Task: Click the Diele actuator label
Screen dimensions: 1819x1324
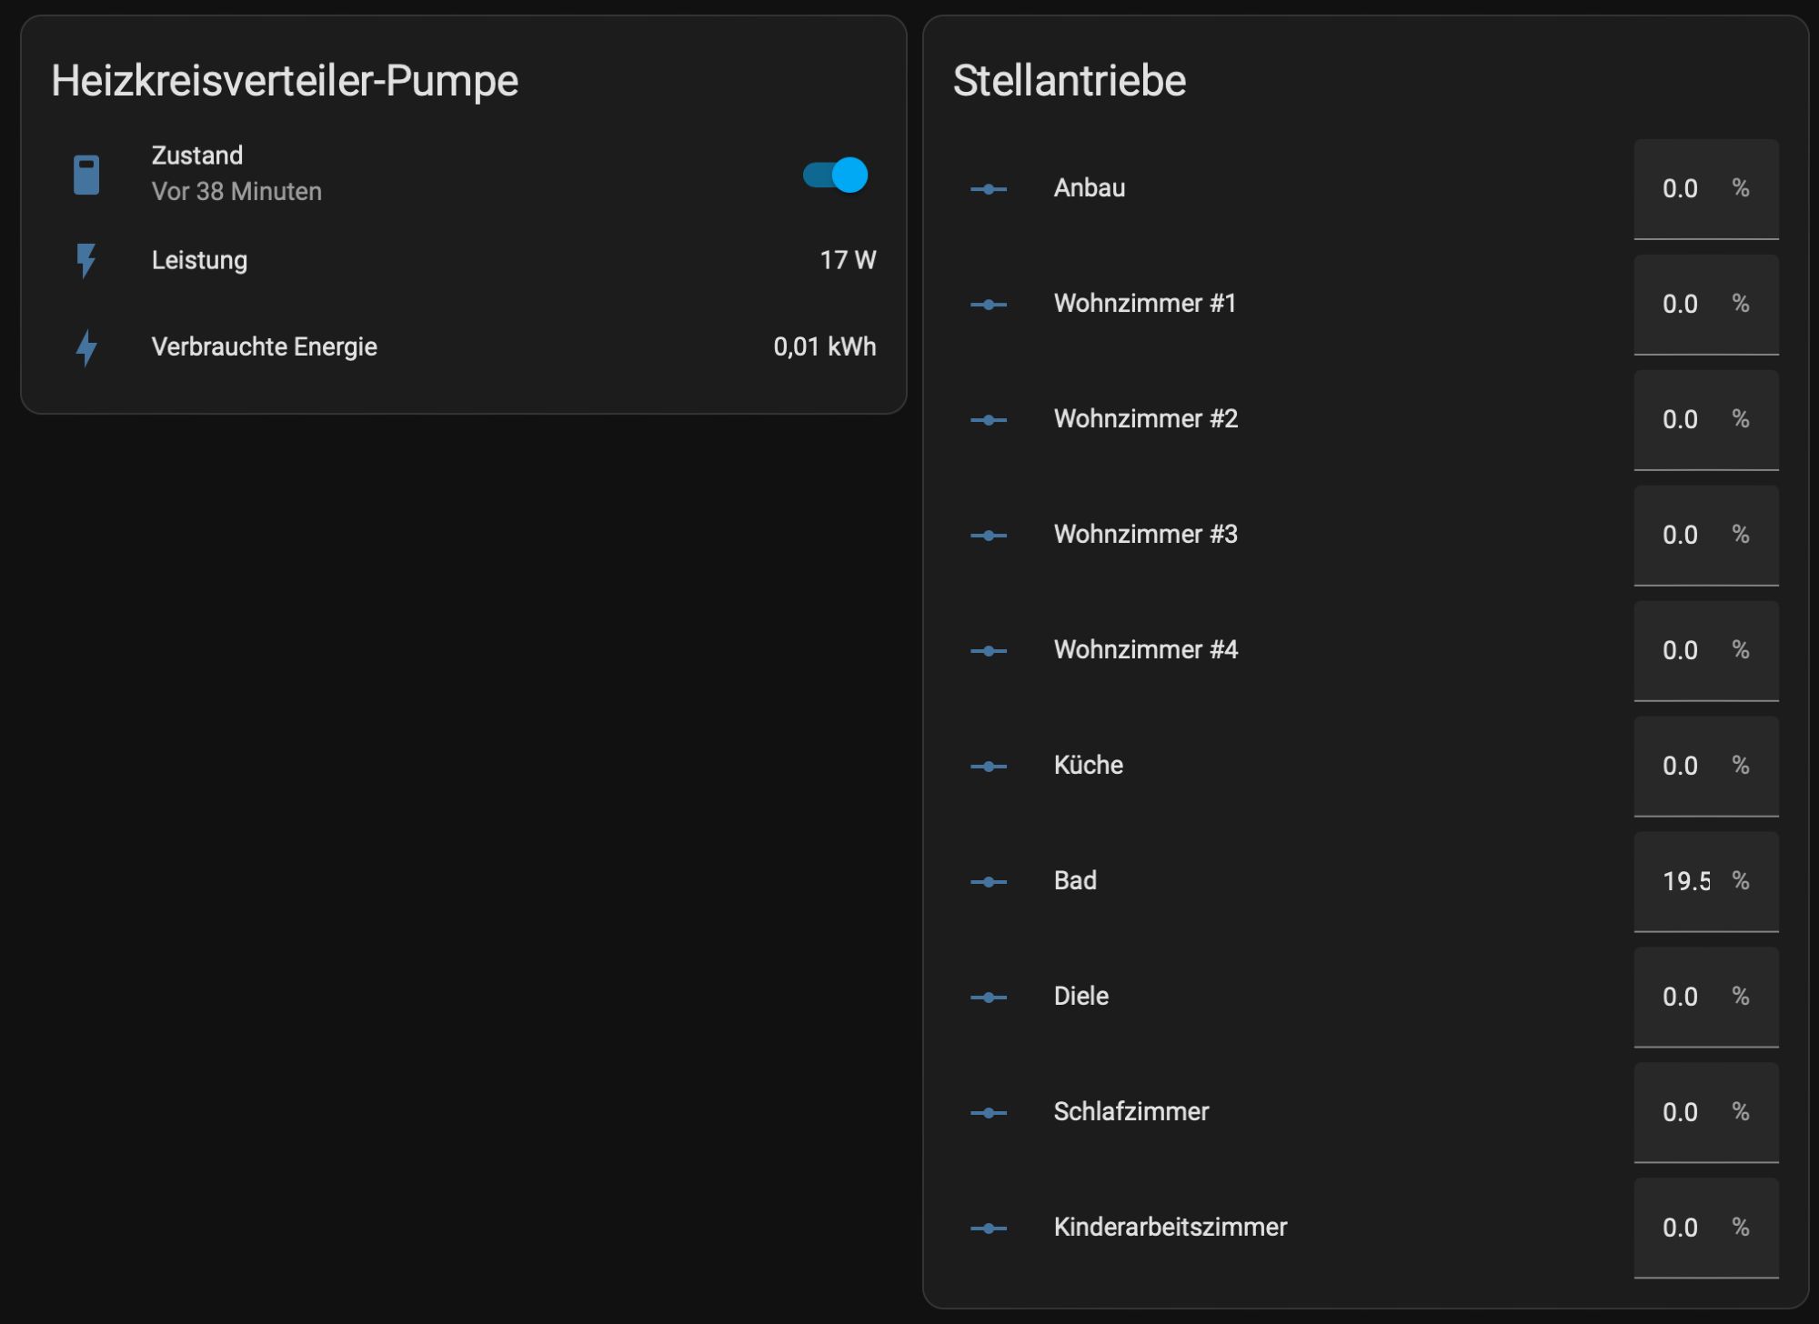Action: 1081,997
